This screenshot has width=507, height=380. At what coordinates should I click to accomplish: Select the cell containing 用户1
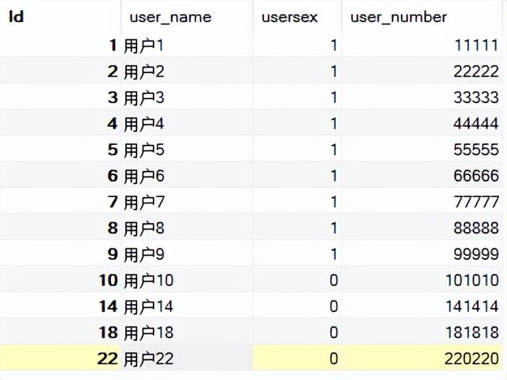point(187,45)
